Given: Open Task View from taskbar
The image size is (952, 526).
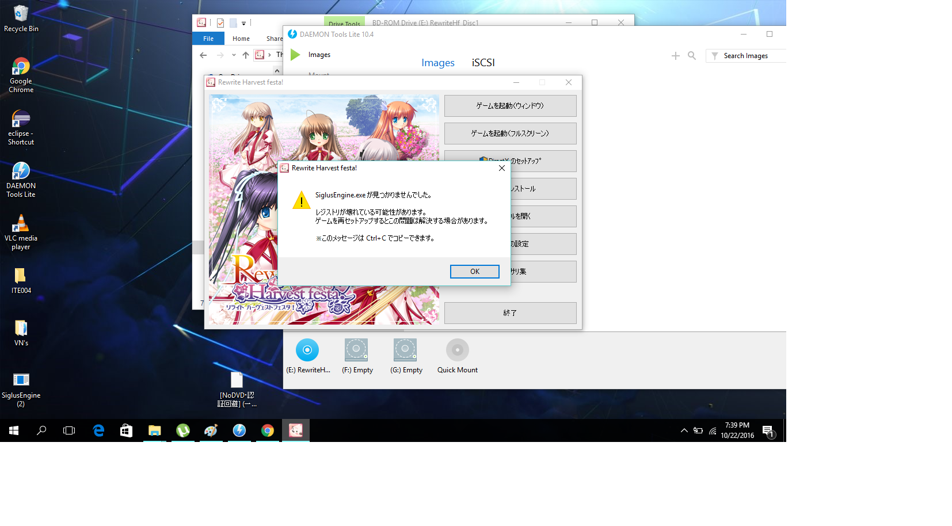Looking at the screenshot, I should click(69, 430).
